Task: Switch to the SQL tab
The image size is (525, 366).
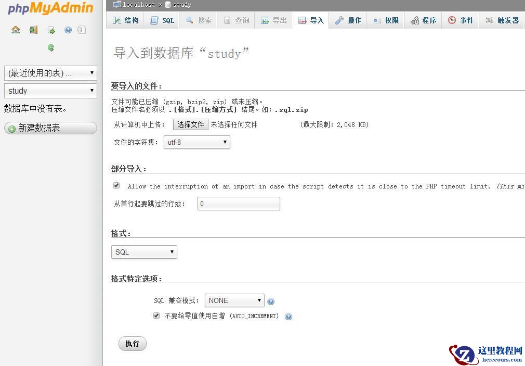Action: point(162,20)
